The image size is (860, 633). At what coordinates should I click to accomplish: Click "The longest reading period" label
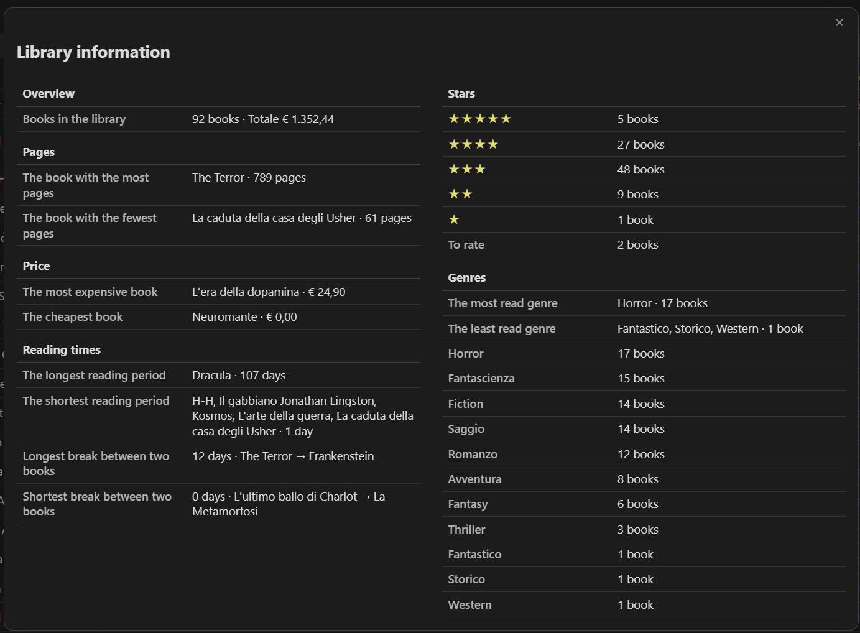click(94, 375)
